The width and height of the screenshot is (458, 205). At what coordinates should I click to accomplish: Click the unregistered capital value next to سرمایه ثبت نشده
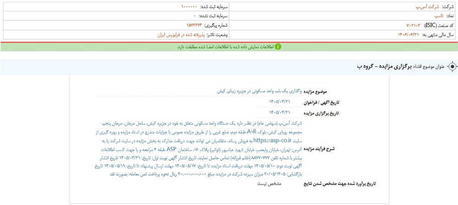tap(195, 16)
